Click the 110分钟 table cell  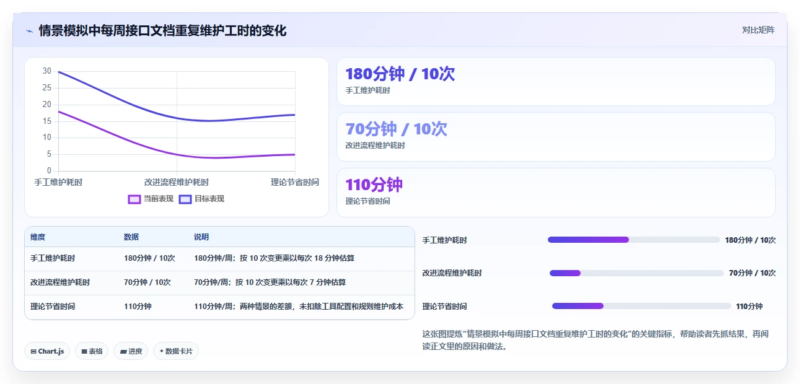click(138, 307)
